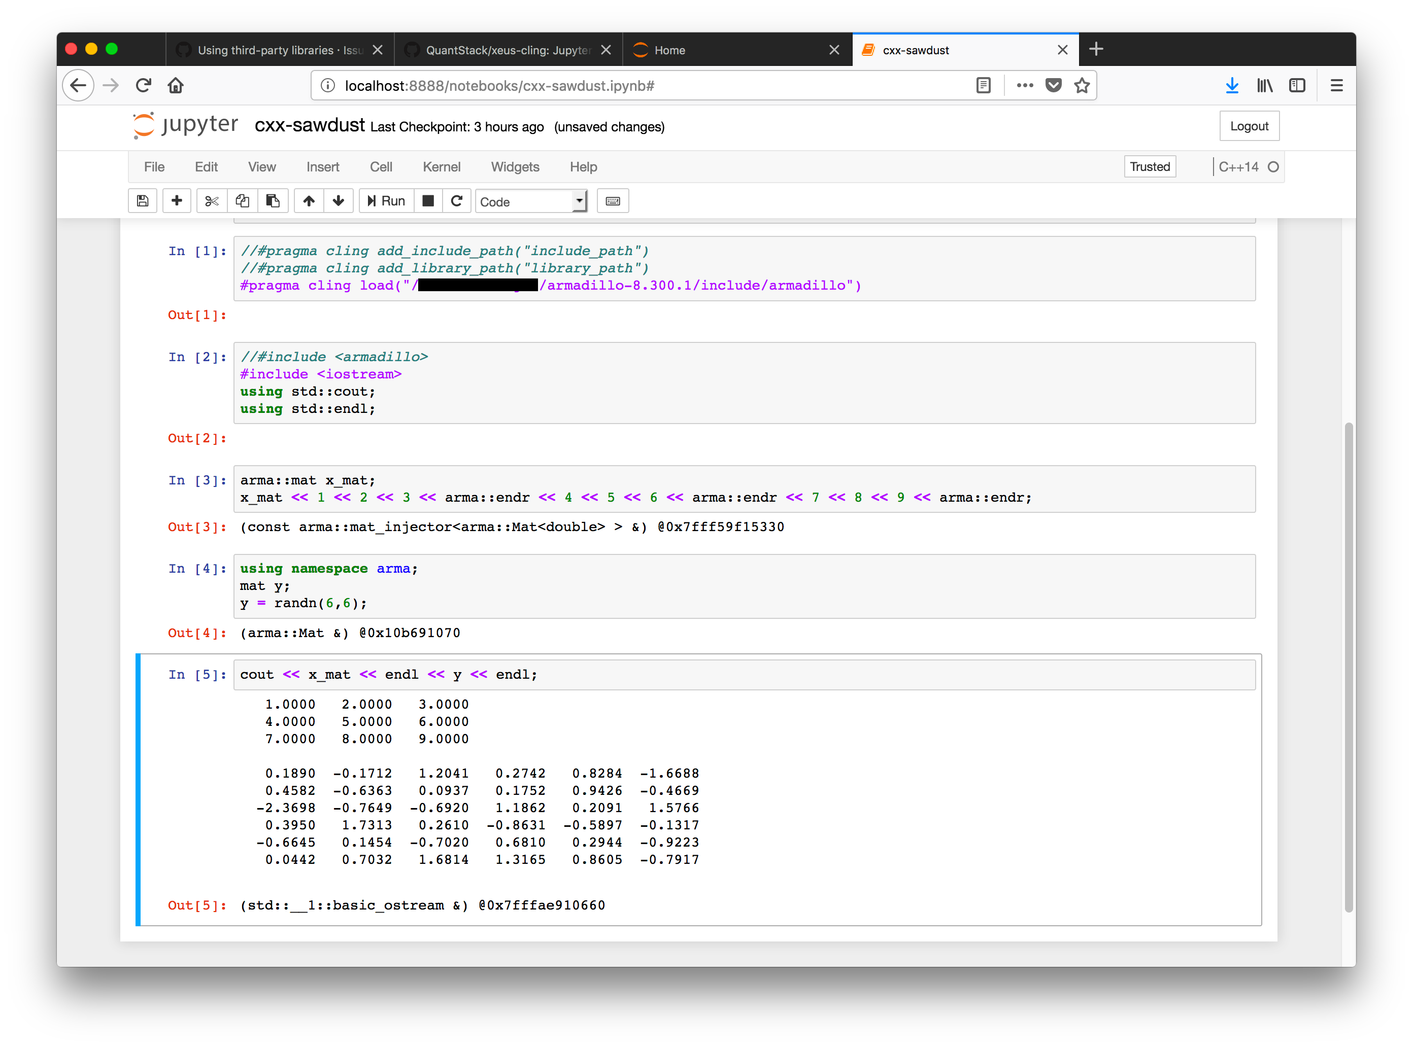The height and width of the screenshot is (1048, 1413).
Task: Move selected cell up arrow
Action: 309,201
